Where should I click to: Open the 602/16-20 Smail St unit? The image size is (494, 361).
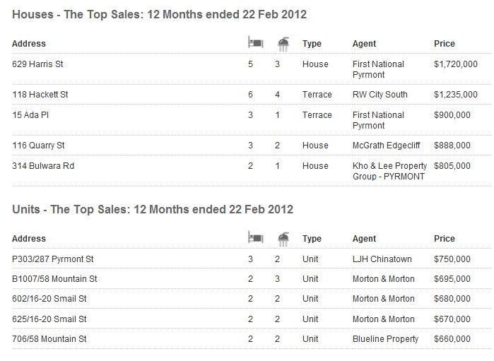click(49, 299)
